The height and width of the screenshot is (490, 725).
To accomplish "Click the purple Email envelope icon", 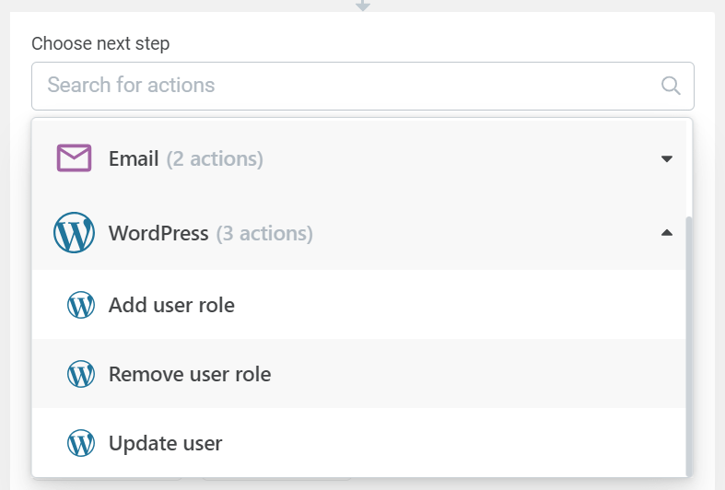I will (74, 158).
